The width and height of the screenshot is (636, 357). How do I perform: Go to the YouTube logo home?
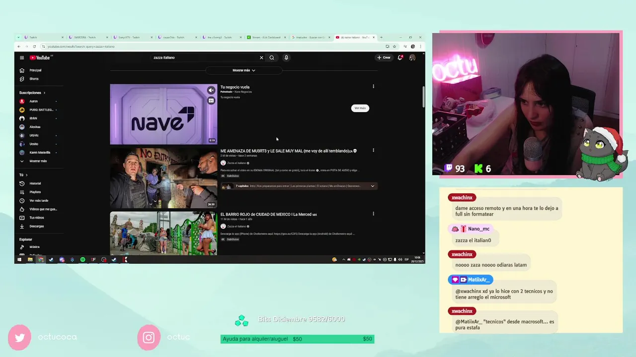click(40, 58)
